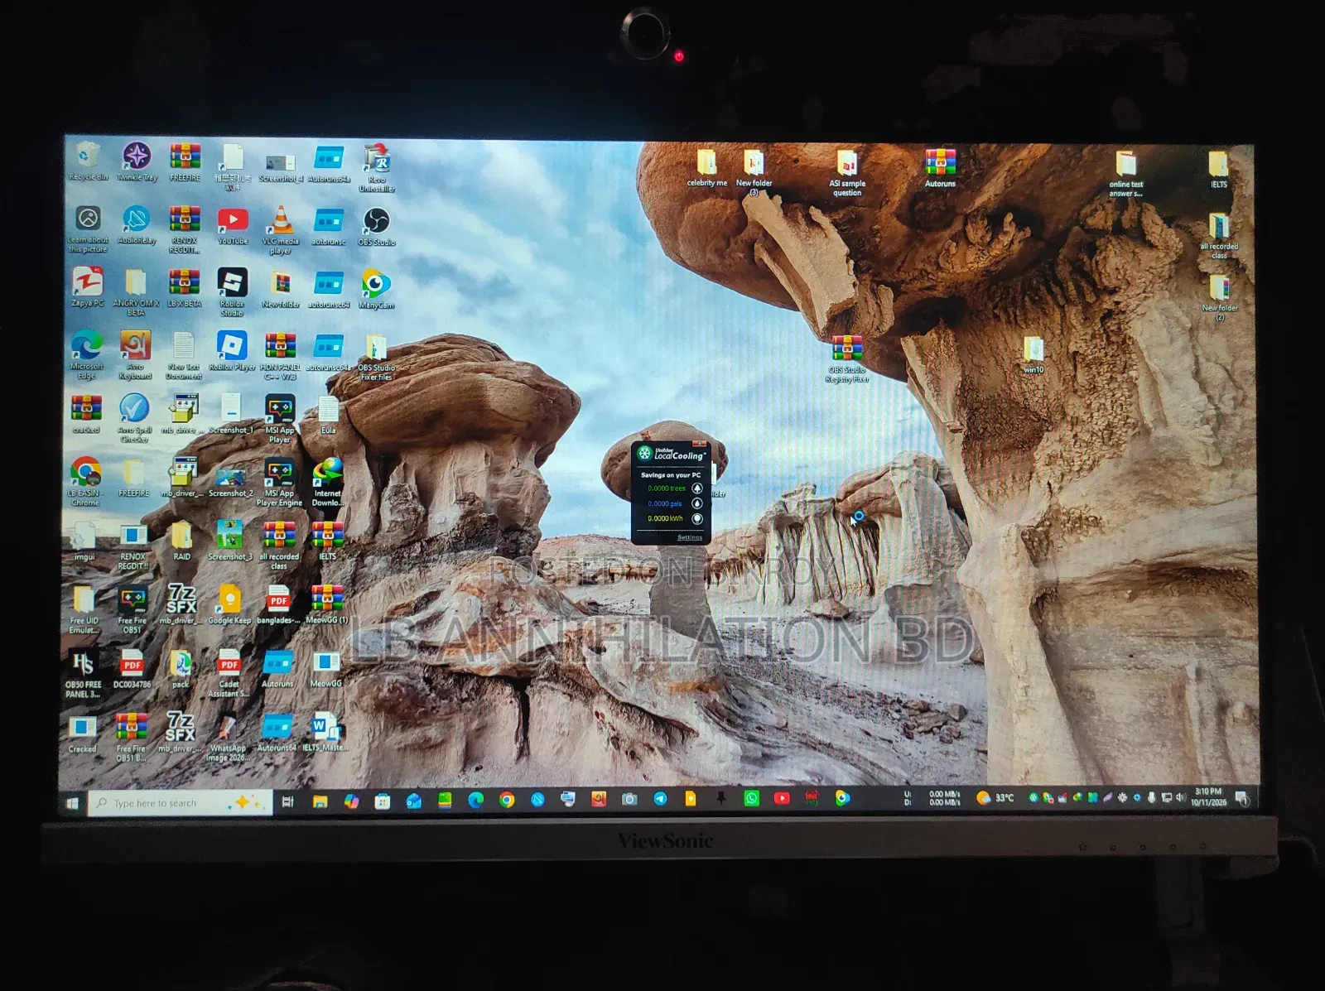The width and height of the screenshot is (1325, 991).
Task: Open Settings link in LocalCooling widget
Action: point(690,537)
